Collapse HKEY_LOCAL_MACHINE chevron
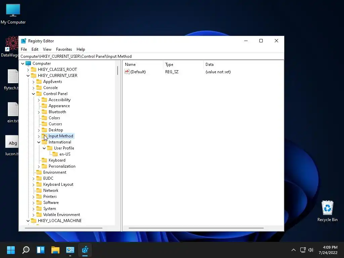The height and width of the screenshot is (258, 344). [28, 221]
